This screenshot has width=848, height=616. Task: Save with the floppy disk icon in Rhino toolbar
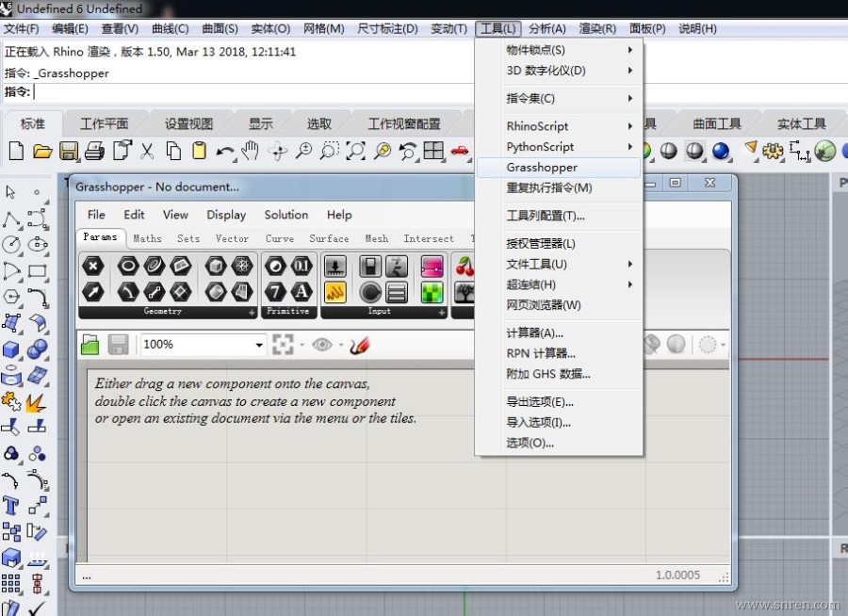point(69,151)
